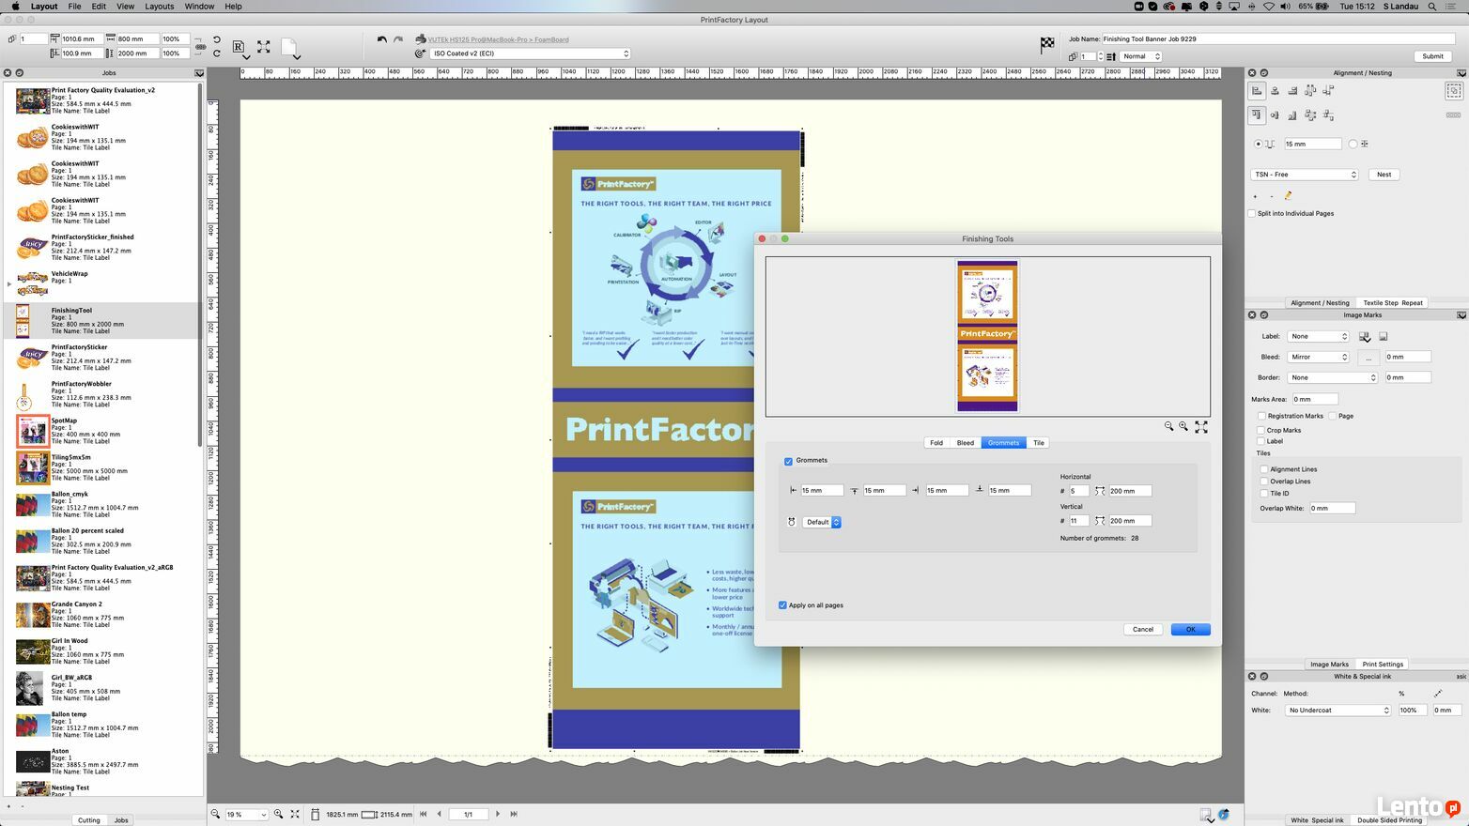Select the centered spacing radio button
This screenshot has height=826, width=1469.
click(1353, 144)
